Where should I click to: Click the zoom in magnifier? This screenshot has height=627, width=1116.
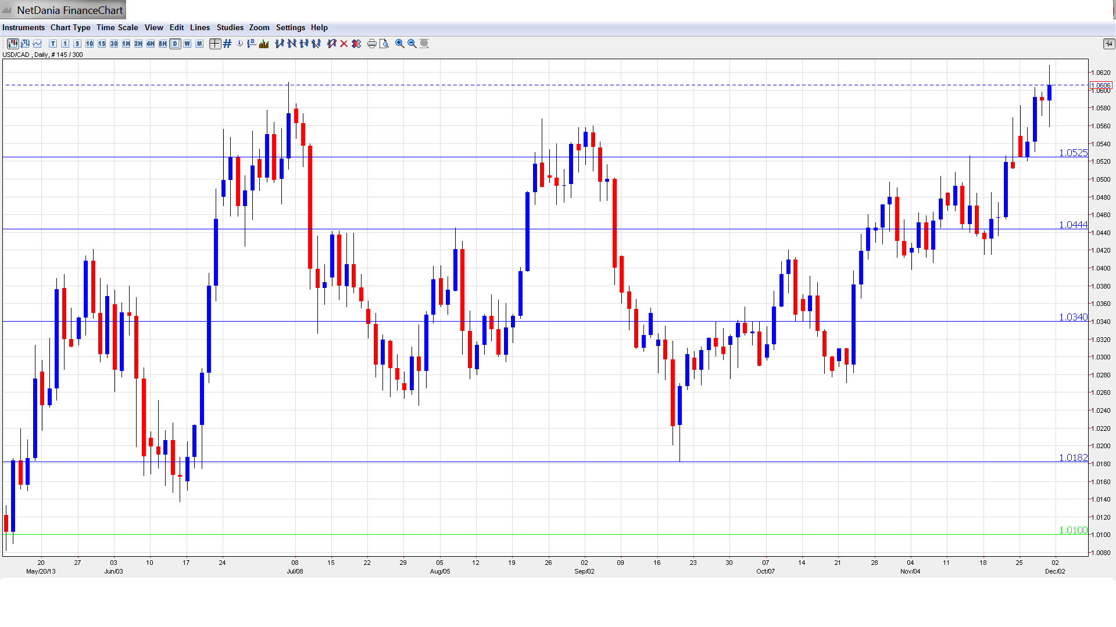click(x=400, y=44)
